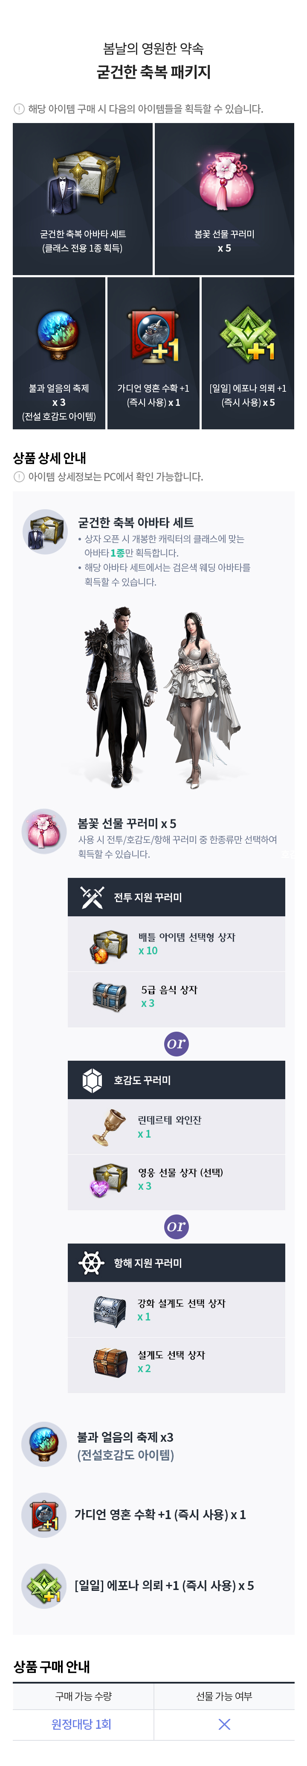Click info icon beside 해당 아이템 구매 notice
Image resolution: width=307 pixels, height=1766 pixels.
19,109
